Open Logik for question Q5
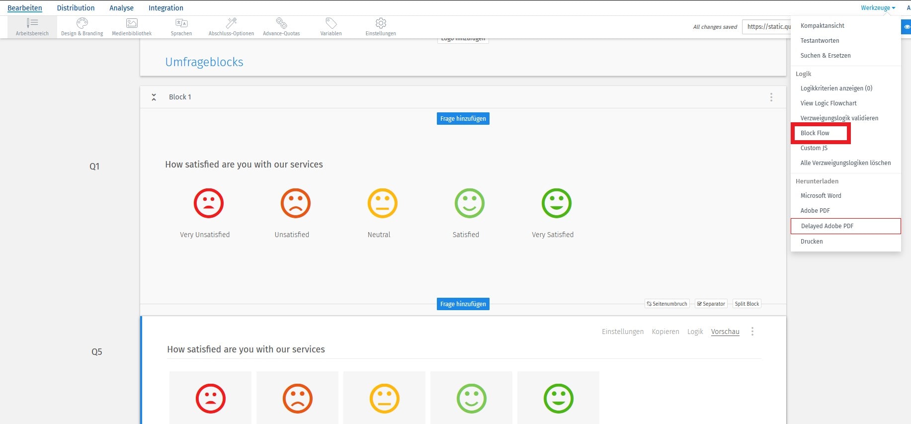Viewport: 911px width, 424px height. [695, 332]
